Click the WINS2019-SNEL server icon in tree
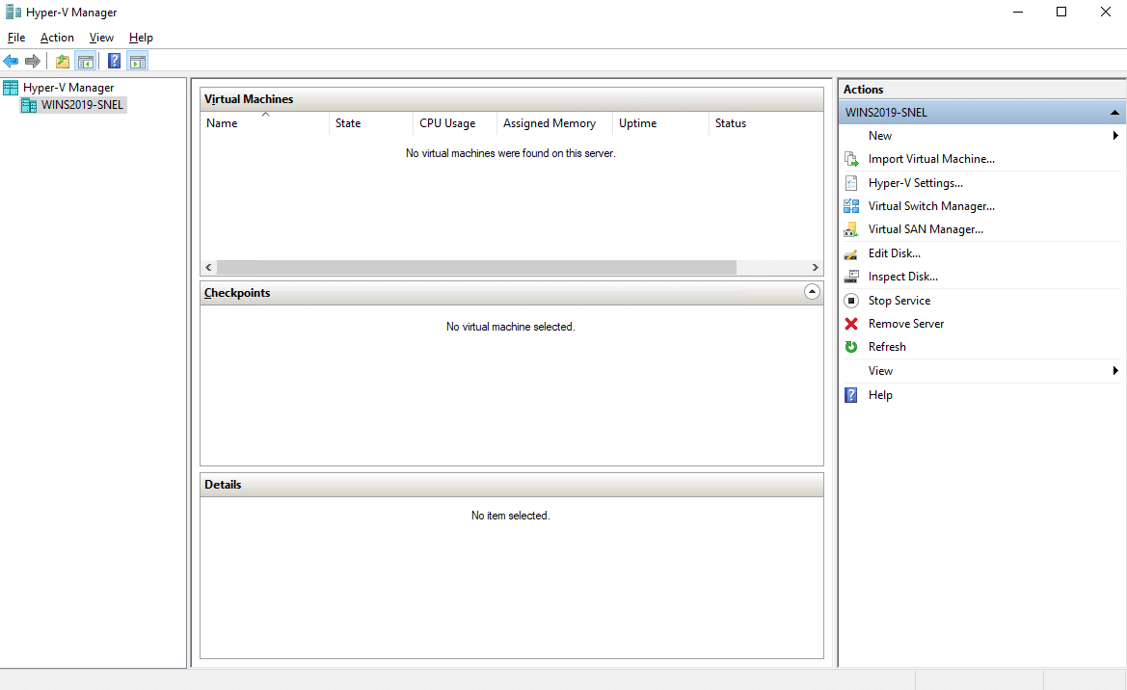This screenshot has height=690, width=1127. point(29,105)
